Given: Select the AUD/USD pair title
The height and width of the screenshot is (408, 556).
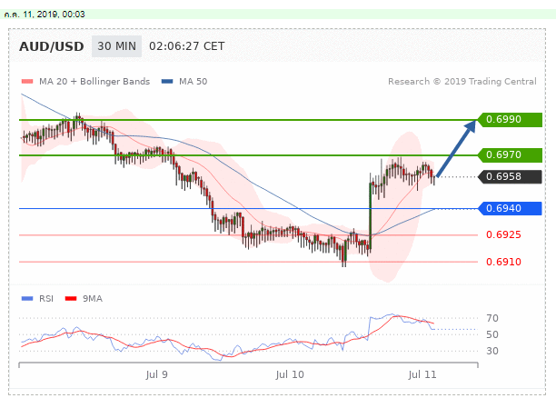Looking at the screenshot, I should [52, 46].
